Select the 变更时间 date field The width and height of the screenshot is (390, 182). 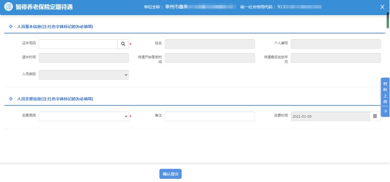[330, 116]
